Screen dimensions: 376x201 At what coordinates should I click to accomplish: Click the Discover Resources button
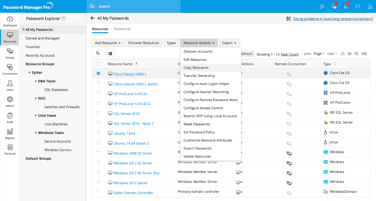coord(144,43)
